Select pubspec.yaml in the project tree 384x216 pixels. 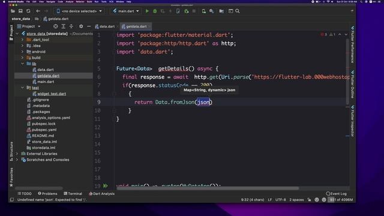(x=44, y=130)
